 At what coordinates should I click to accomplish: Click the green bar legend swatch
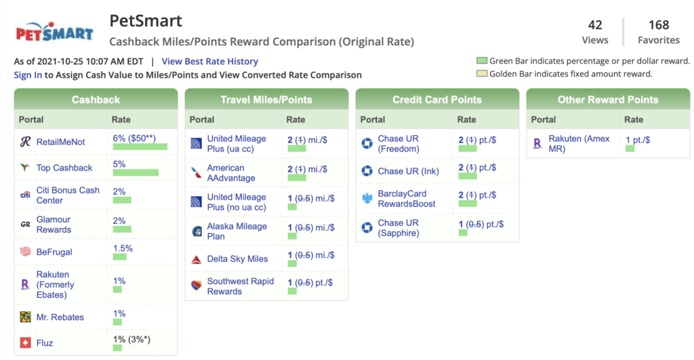coord(482,61)
